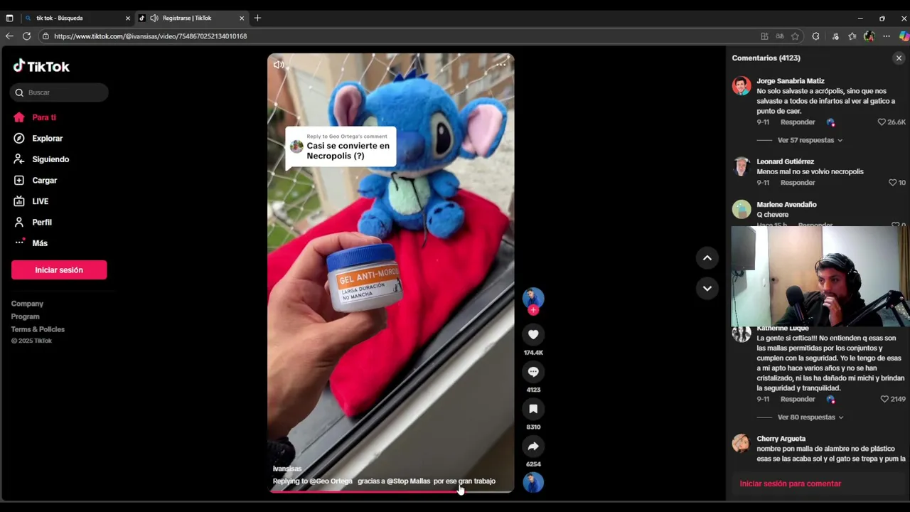Viewport: 910px width, 512px height.
Task: Open the browser profile avatar
Action: tap(869, 36)
